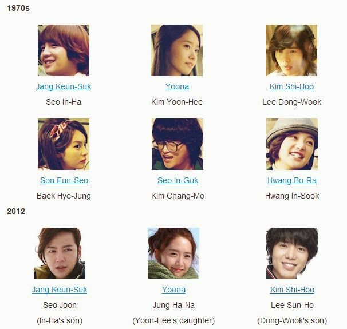Click the Jung Ha-Na character photo
The height and width of the screenshot is (329, 347).
coord(173,253)
